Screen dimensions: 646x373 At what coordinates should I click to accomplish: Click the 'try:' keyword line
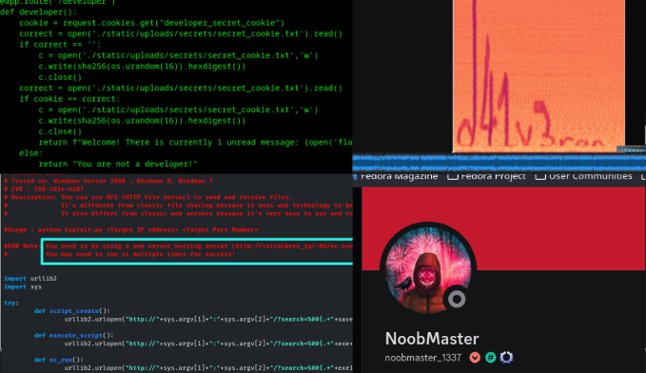coord(11,303)
